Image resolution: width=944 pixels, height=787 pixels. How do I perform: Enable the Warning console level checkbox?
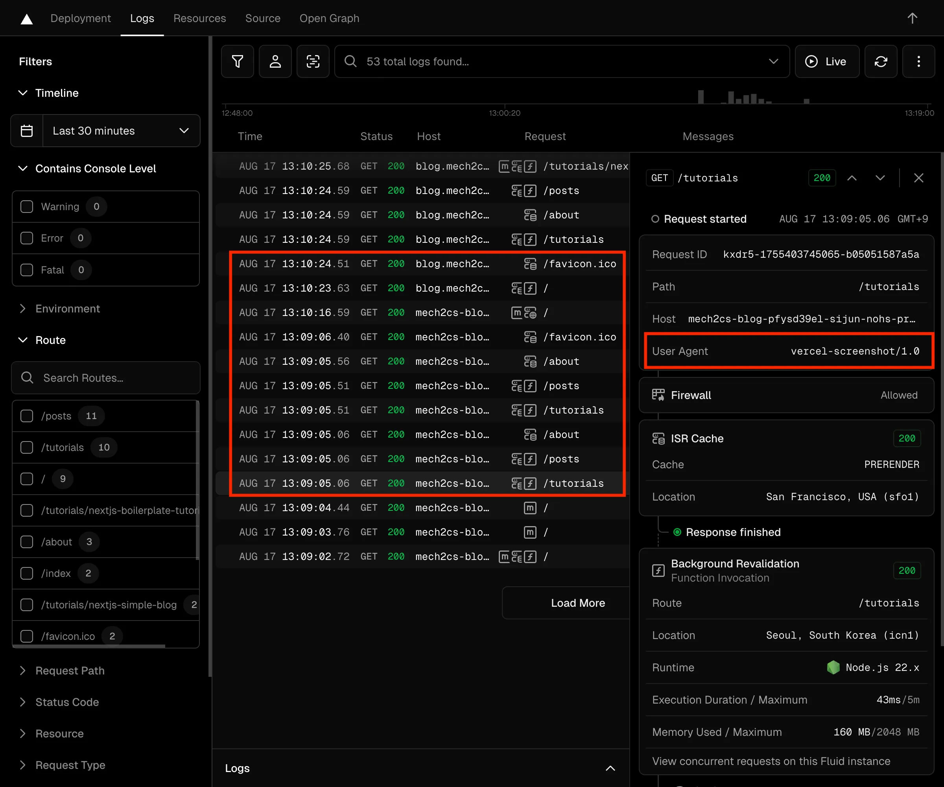coord(27,207)
